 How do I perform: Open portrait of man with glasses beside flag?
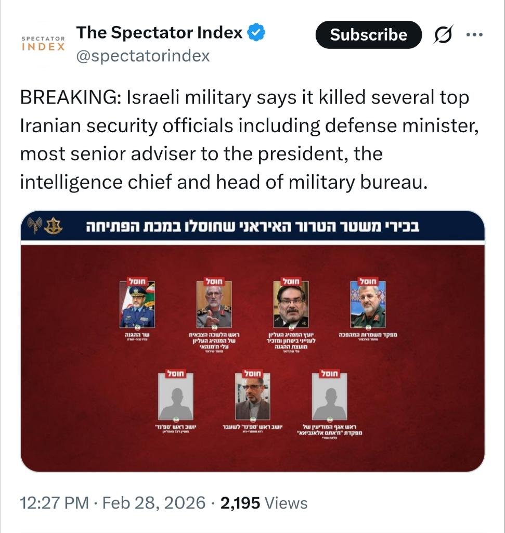click(252, 399)
